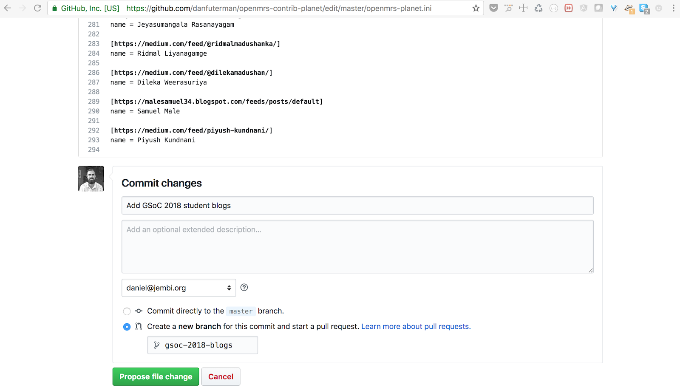Open the curly braces JSON extension

pos(553,8)
